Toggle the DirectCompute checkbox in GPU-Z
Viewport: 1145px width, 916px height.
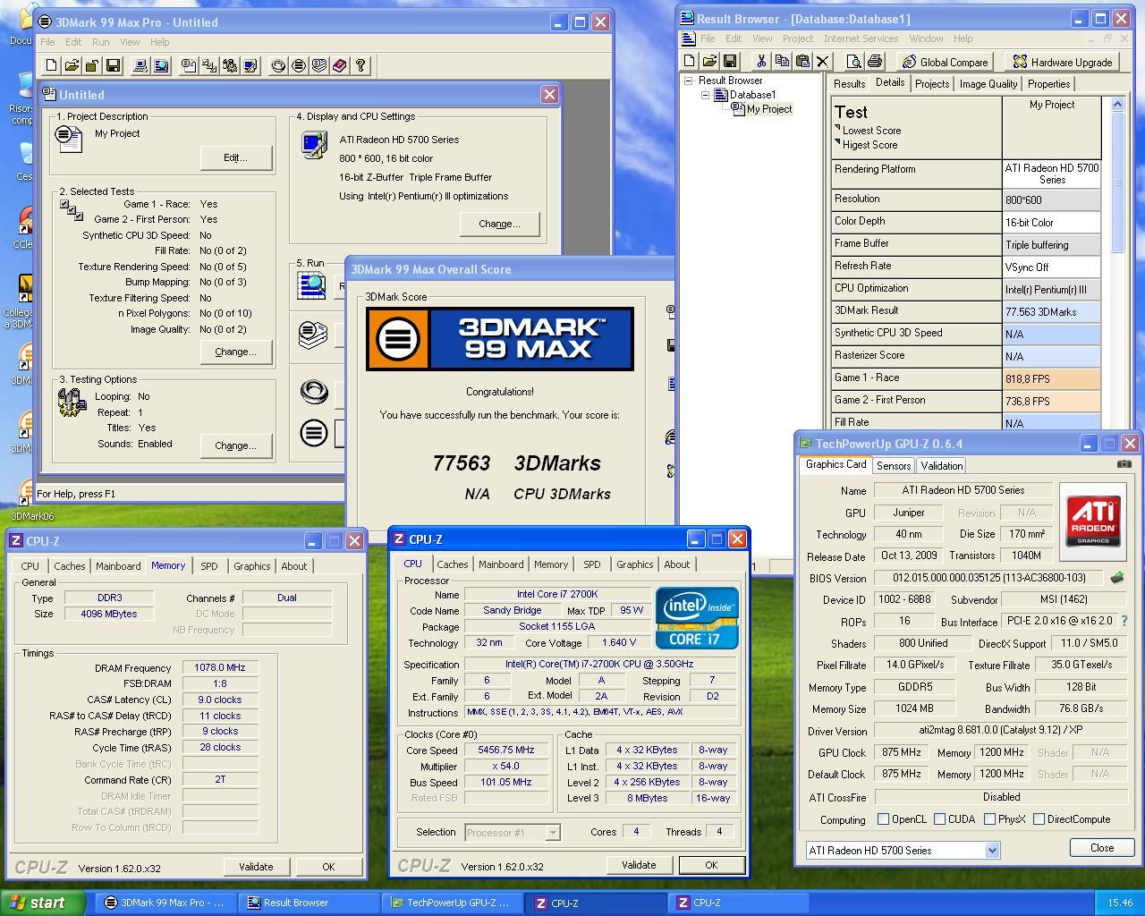click(x=1039, y=819)
